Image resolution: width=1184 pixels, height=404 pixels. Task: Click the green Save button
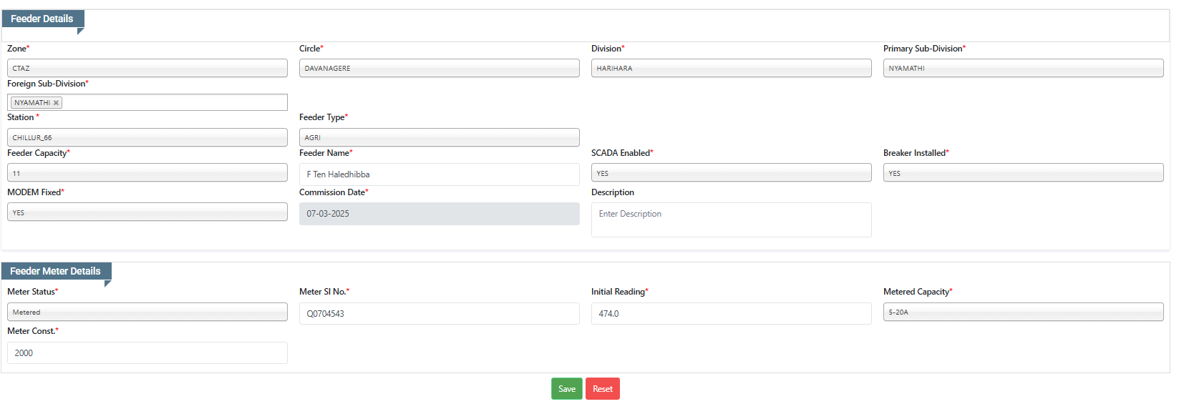(x=567, y=389)
